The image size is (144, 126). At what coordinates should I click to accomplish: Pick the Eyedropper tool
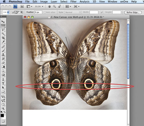point(3,42)
